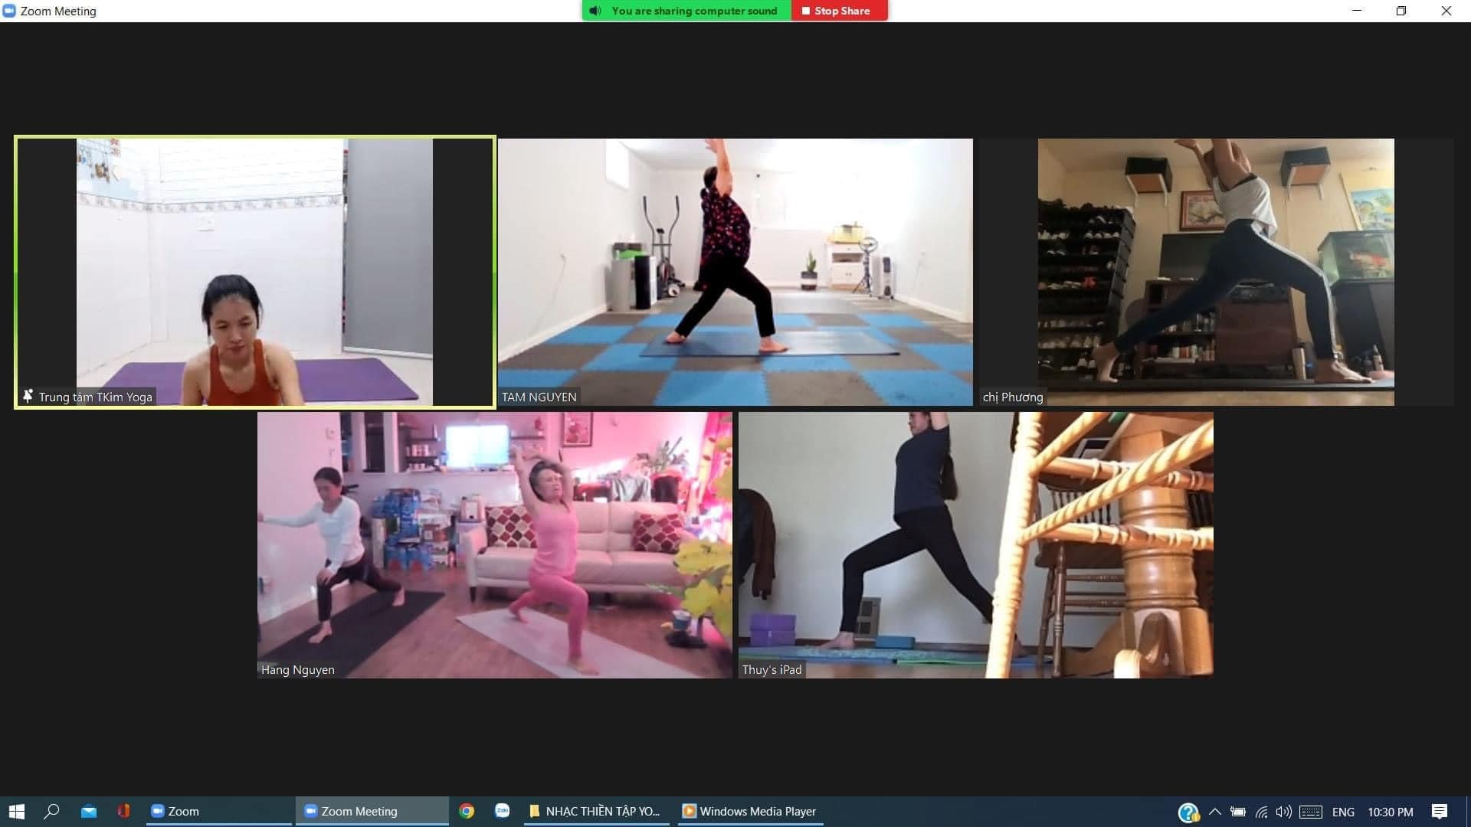Minimize the Zoom Meeting window
The width and height of the screenshot is (1471, 827).
click(x=1357, y=11)
